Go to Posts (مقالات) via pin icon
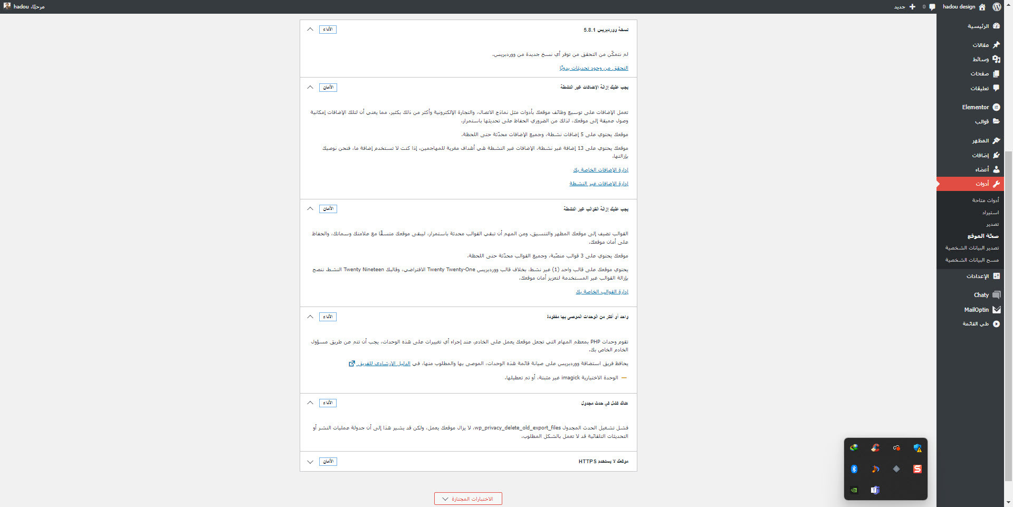1013x507 pixels. click(996, 45)
